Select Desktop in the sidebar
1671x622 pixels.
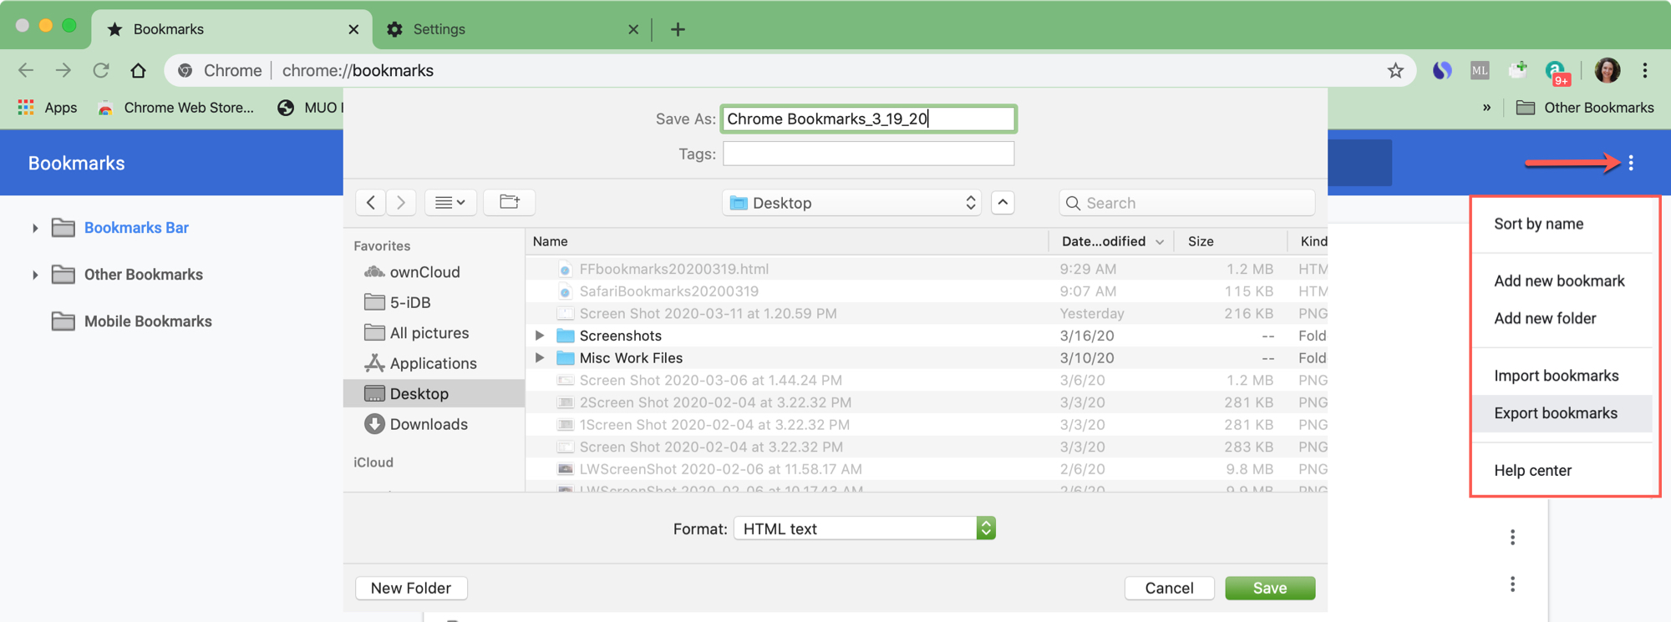point(434,393)
